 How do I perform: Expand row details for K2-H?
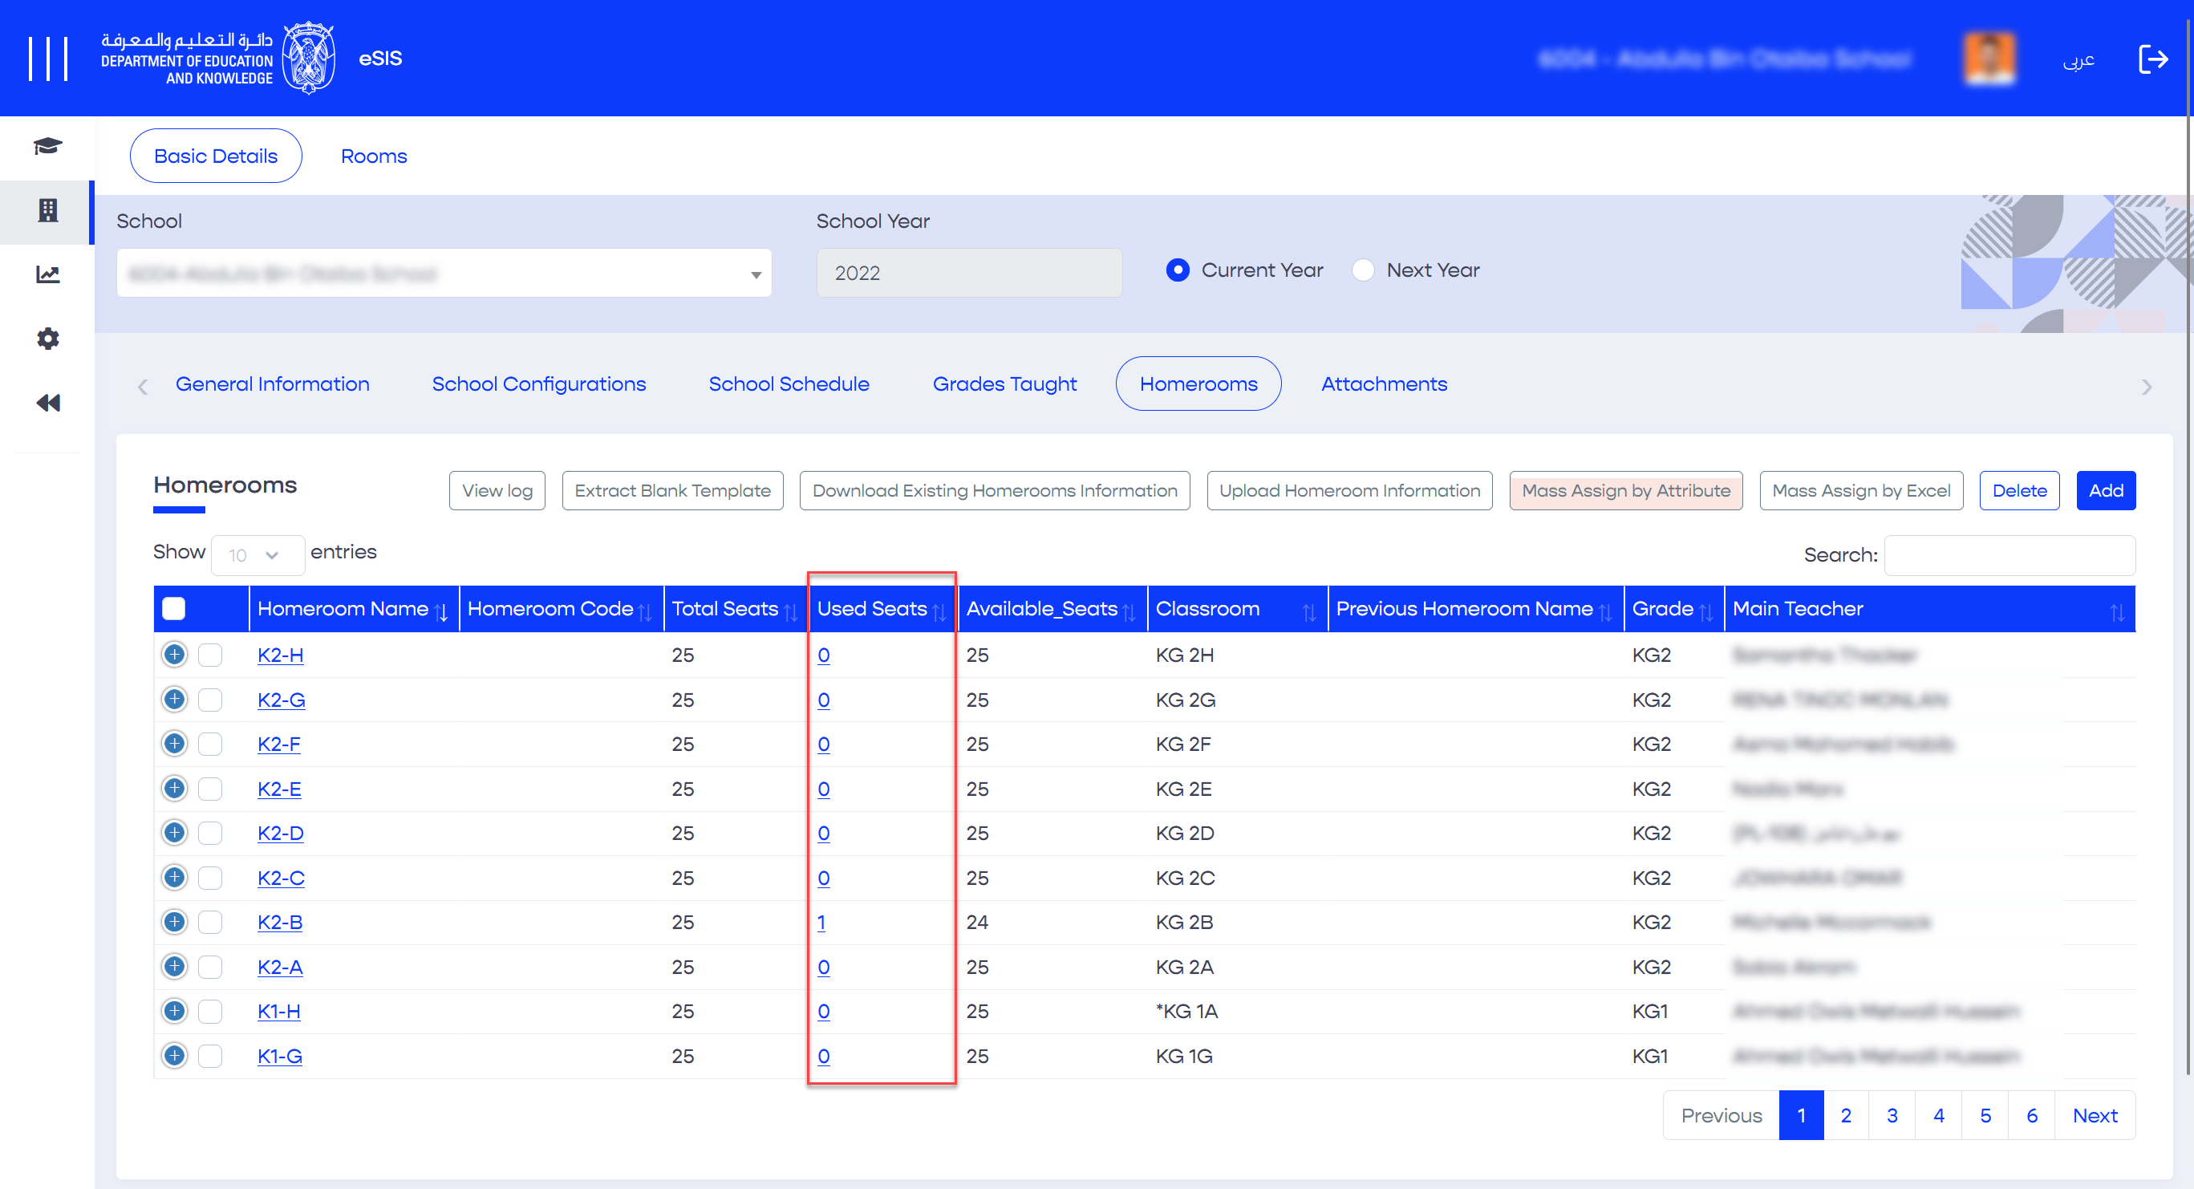coord(175,654)
